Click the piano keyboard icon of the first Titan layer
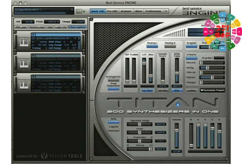 coord(24,43)
